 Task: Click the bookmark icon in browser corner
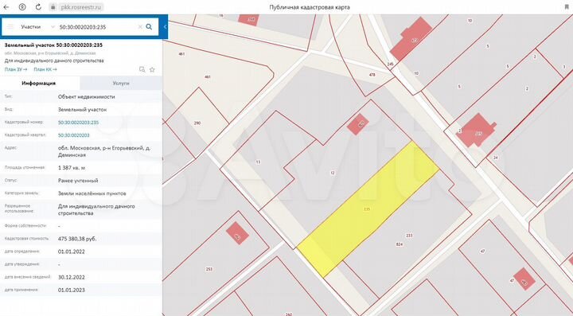tap(567, 7)
